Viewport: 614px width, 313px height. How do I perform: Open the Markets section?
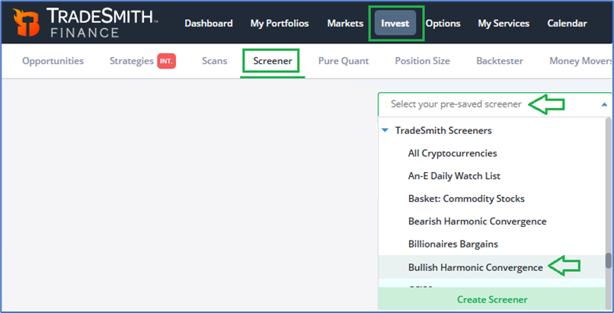click(x=345, y=24)
